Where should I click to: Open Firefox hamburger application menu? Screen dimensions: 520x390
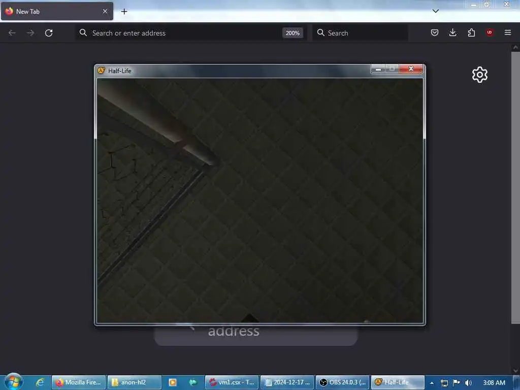click(x=508, y=32)
